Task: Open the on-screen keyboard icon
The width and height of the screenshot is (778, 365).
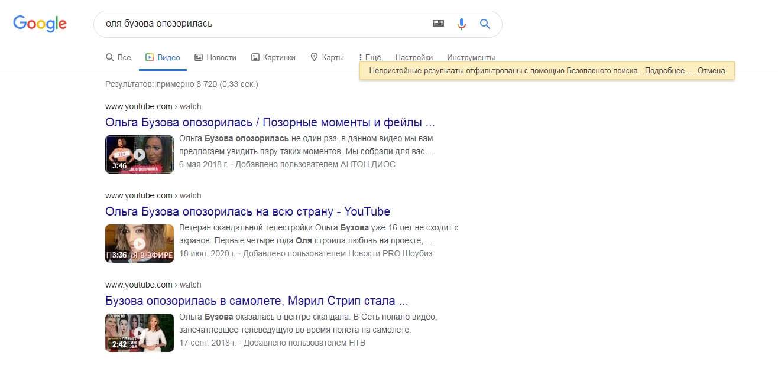Action: 438,24
